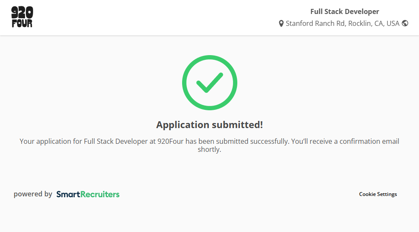Select the Stanford Ranch Rd address text
This screenshot has height=232, width=419.
[x=315, y=23]
